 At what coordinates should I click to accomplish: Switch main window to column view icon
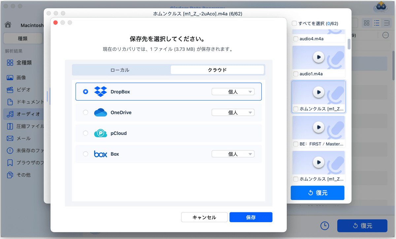coord(386,23)
